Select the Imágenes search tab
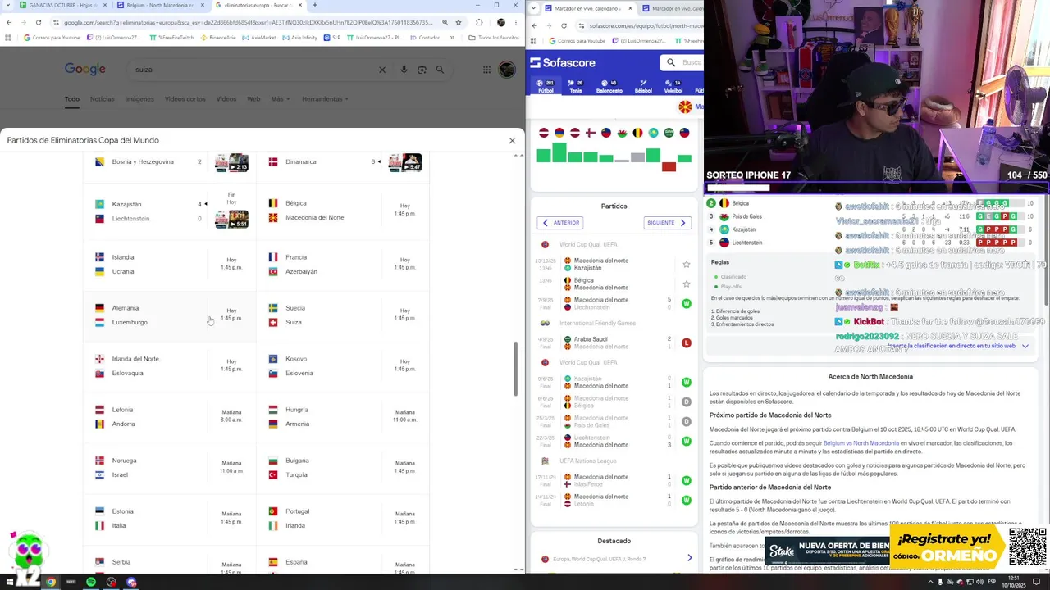 click(x=139, y=99)
